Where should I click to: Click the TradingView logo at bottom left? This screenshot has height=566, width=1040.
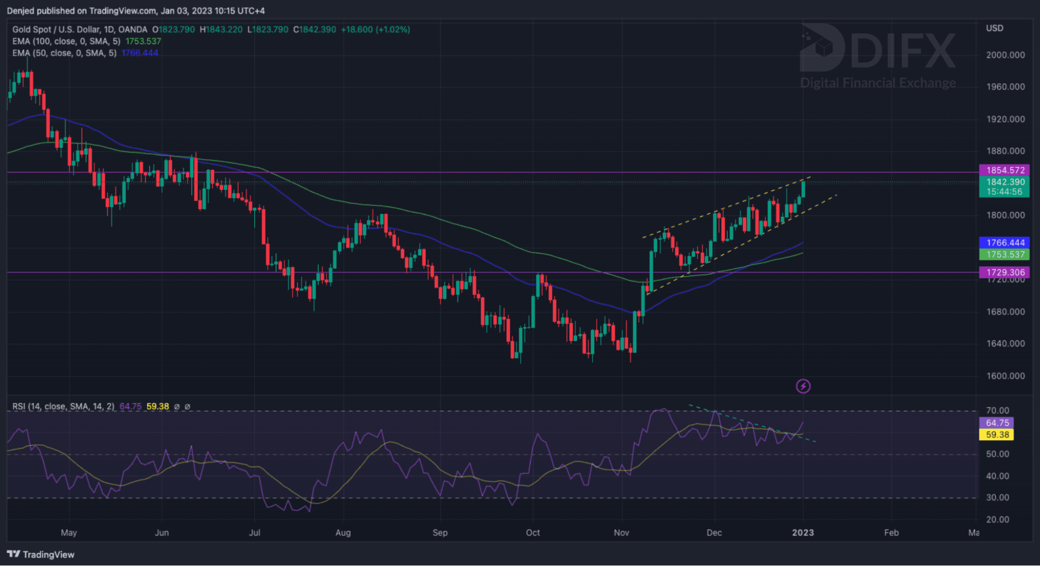tap(41, 554)
